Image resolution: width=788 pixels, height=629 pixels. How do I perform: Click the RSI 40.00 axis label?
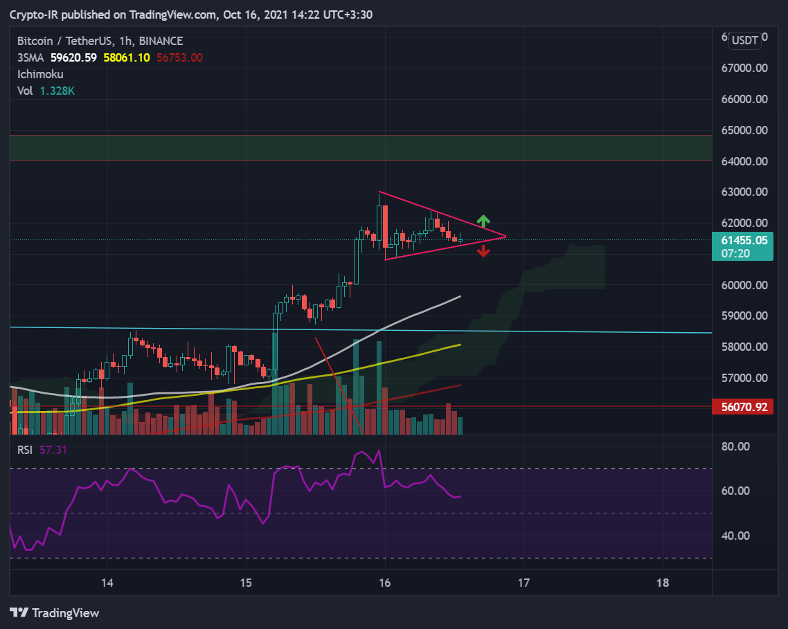[x=735, y=536]
